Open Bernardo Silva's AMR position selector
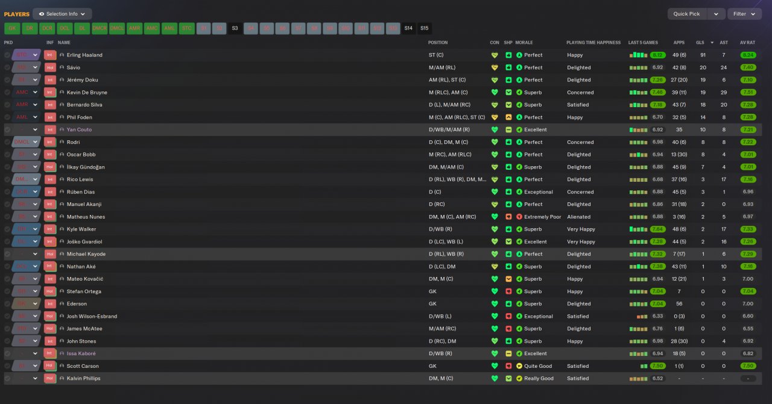 tap(26, 105)
